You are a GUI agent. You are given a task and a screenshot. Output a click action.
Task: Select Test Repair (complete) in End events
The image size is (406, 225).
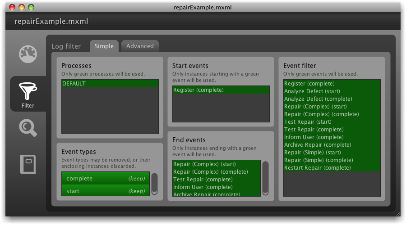216,180
